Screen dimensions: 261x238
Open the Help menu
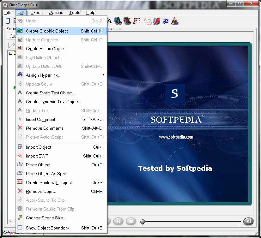(91, 13)
